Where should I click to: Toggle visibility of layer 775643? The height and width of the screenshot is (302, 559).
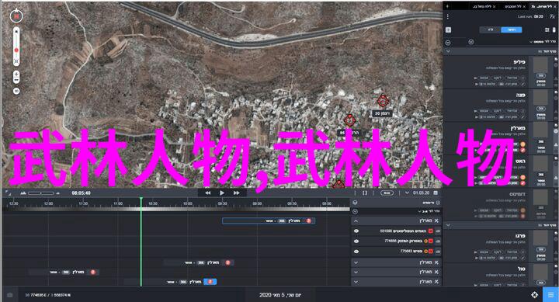356,252
